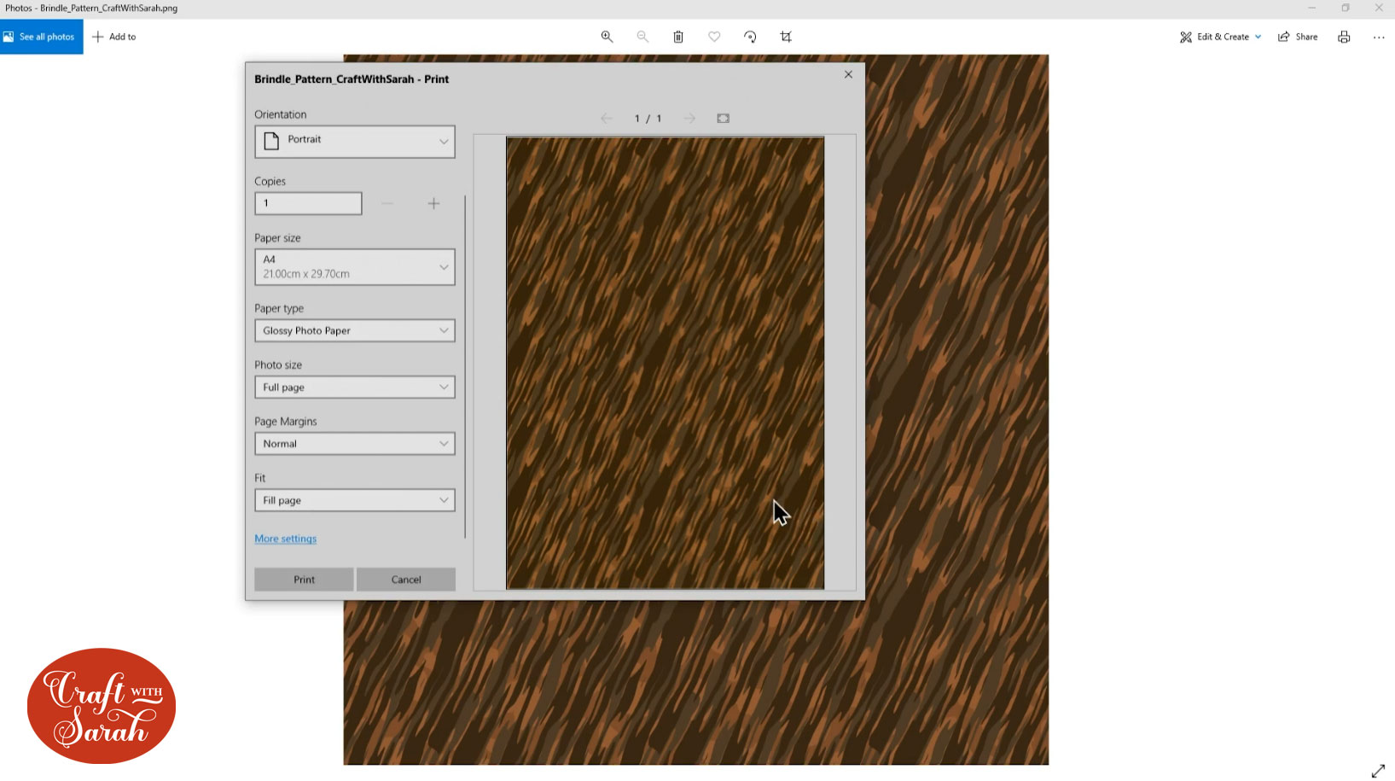Viewport: 1395px width, 781px height.
Task: Open the Paper type Glossy Photo Paper dropdown
Action: [354, 330]
